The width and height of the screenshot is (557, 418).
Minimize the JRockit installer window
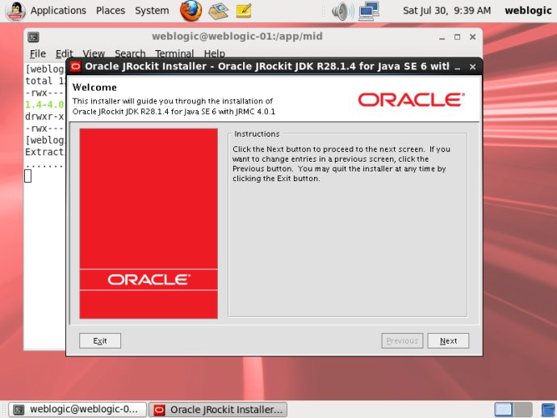coord(458,67)
